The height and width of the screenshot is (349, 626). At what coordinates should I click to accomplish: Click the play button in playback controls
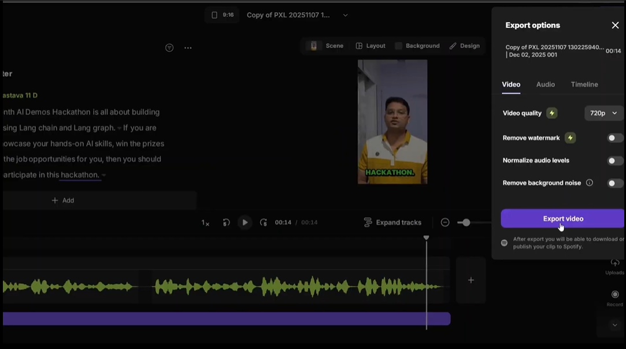(x=245, y=222)
